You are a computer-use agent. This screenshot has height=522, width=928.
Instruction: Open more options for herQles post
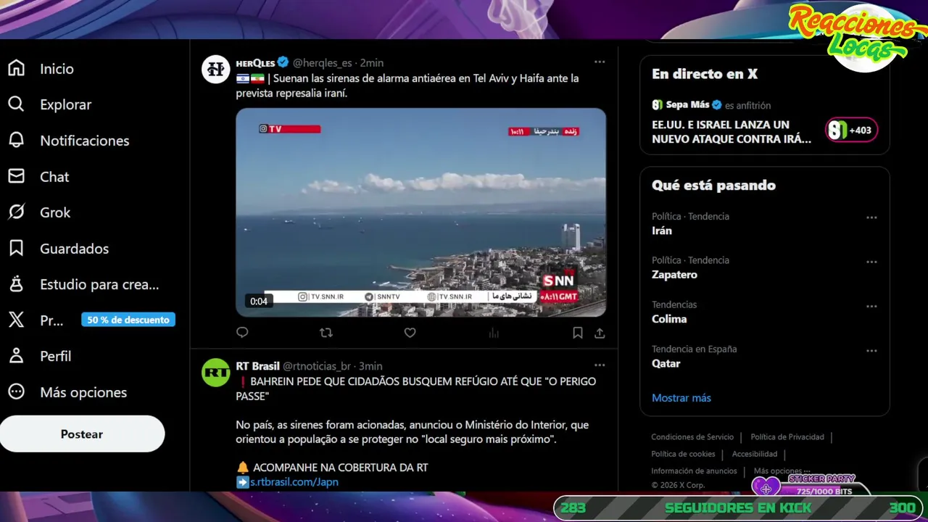(x=600, y=62)
